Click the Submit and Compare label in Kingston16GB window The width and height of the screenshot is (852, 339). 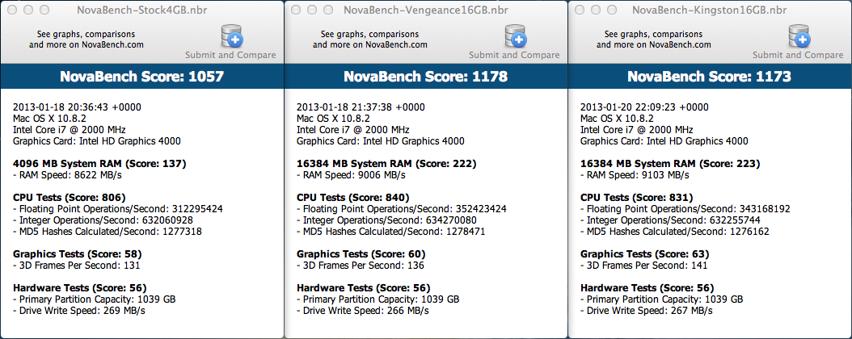pyautogui.click(x=798, y=55)
